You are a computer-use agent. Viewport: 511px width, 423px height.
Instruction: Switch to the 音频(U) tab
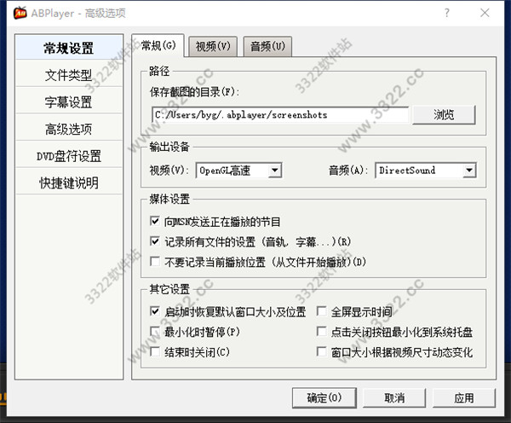pyautogui.click(x=267, y=46)
